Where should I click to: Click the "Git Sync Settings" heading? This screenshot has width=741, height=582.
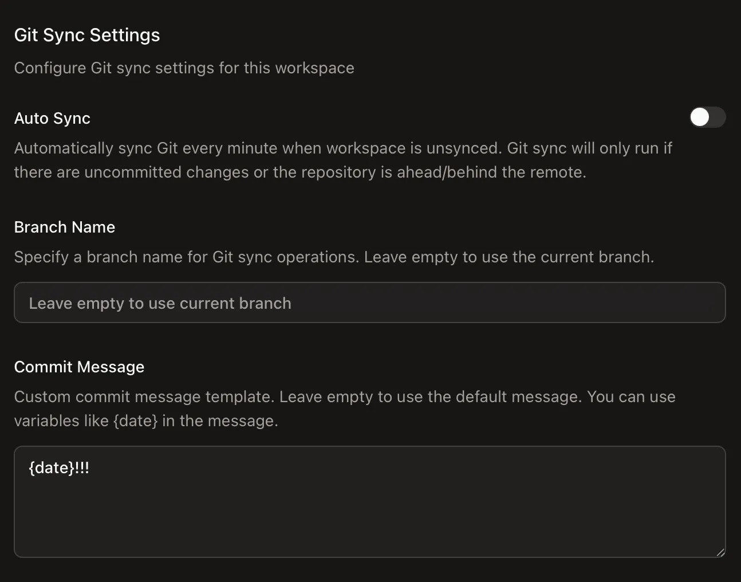(x=87, y=35)
